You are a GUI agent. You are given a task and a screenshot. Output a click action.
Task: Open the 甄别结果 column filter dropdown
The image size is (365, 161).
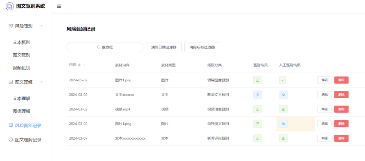click(x=269, y=65)
